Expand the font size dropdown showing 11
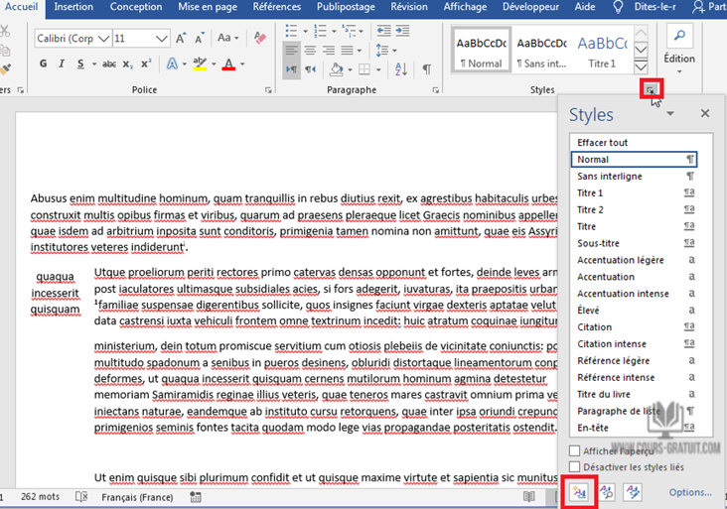 point(162,39)
